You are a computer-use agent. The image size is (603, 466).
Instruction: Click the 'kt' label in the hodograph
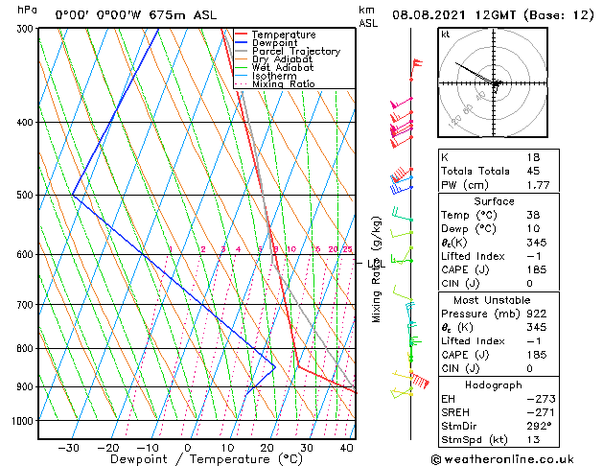(446, 35)
